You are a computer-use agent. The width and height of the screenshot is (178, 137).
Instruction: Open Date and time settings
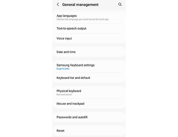(89, 52)
